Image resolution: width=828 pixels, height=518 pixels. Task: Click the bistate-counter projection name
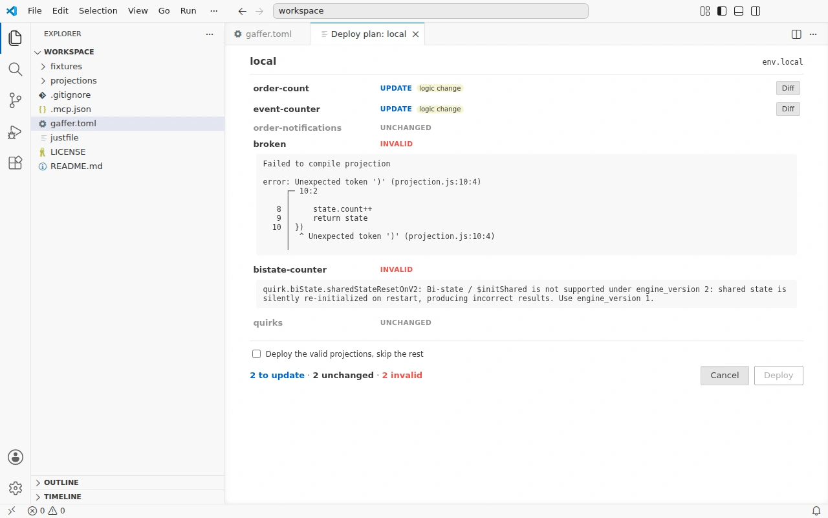(x=290, y=270)
